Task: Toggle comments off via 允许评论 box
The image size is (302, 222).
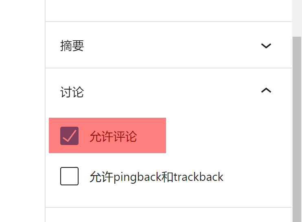Action: pos(69,136)
